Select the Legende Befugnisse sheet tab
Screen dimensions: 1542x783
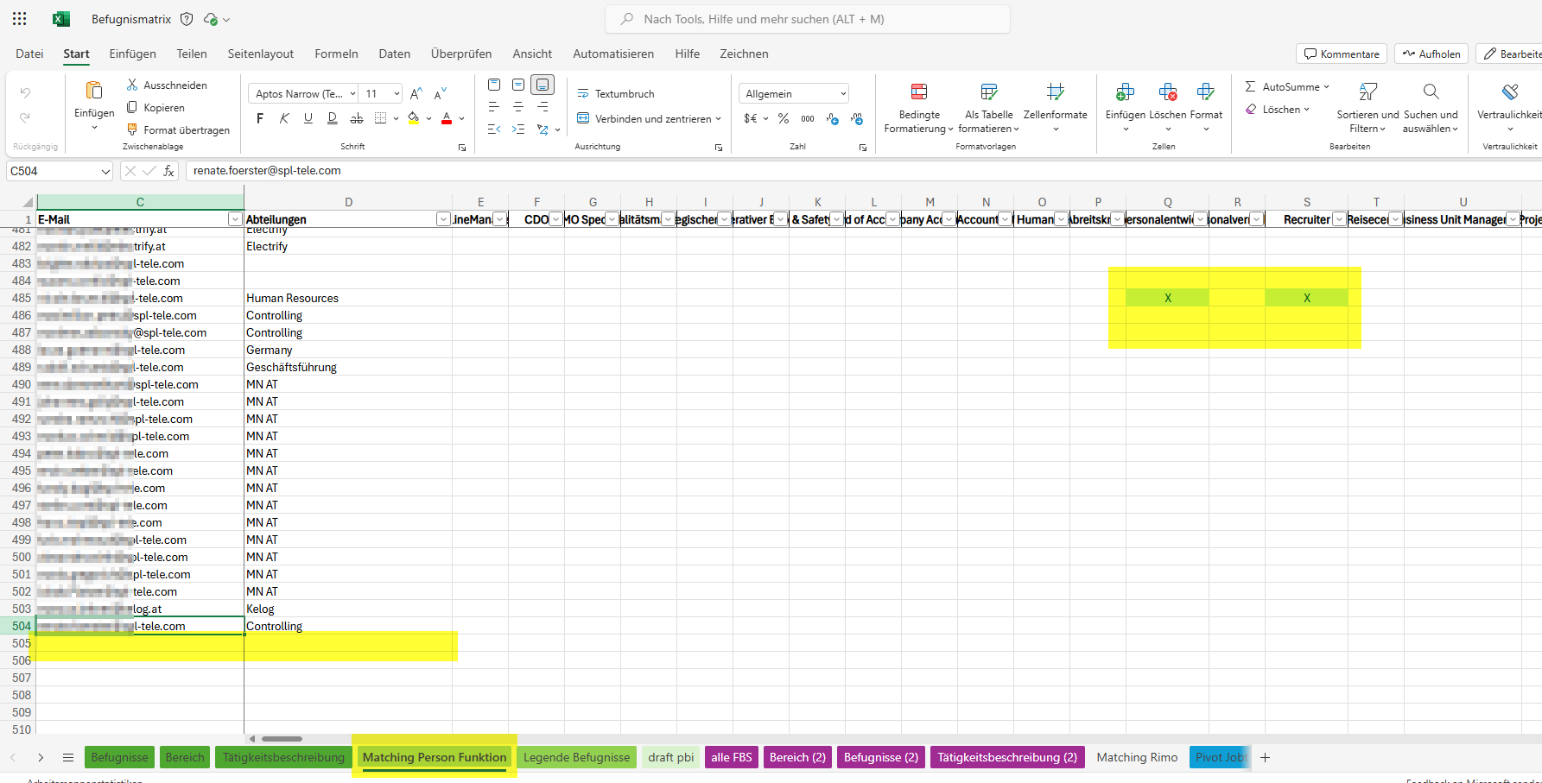pyautogui.click(x=577, y=757)
